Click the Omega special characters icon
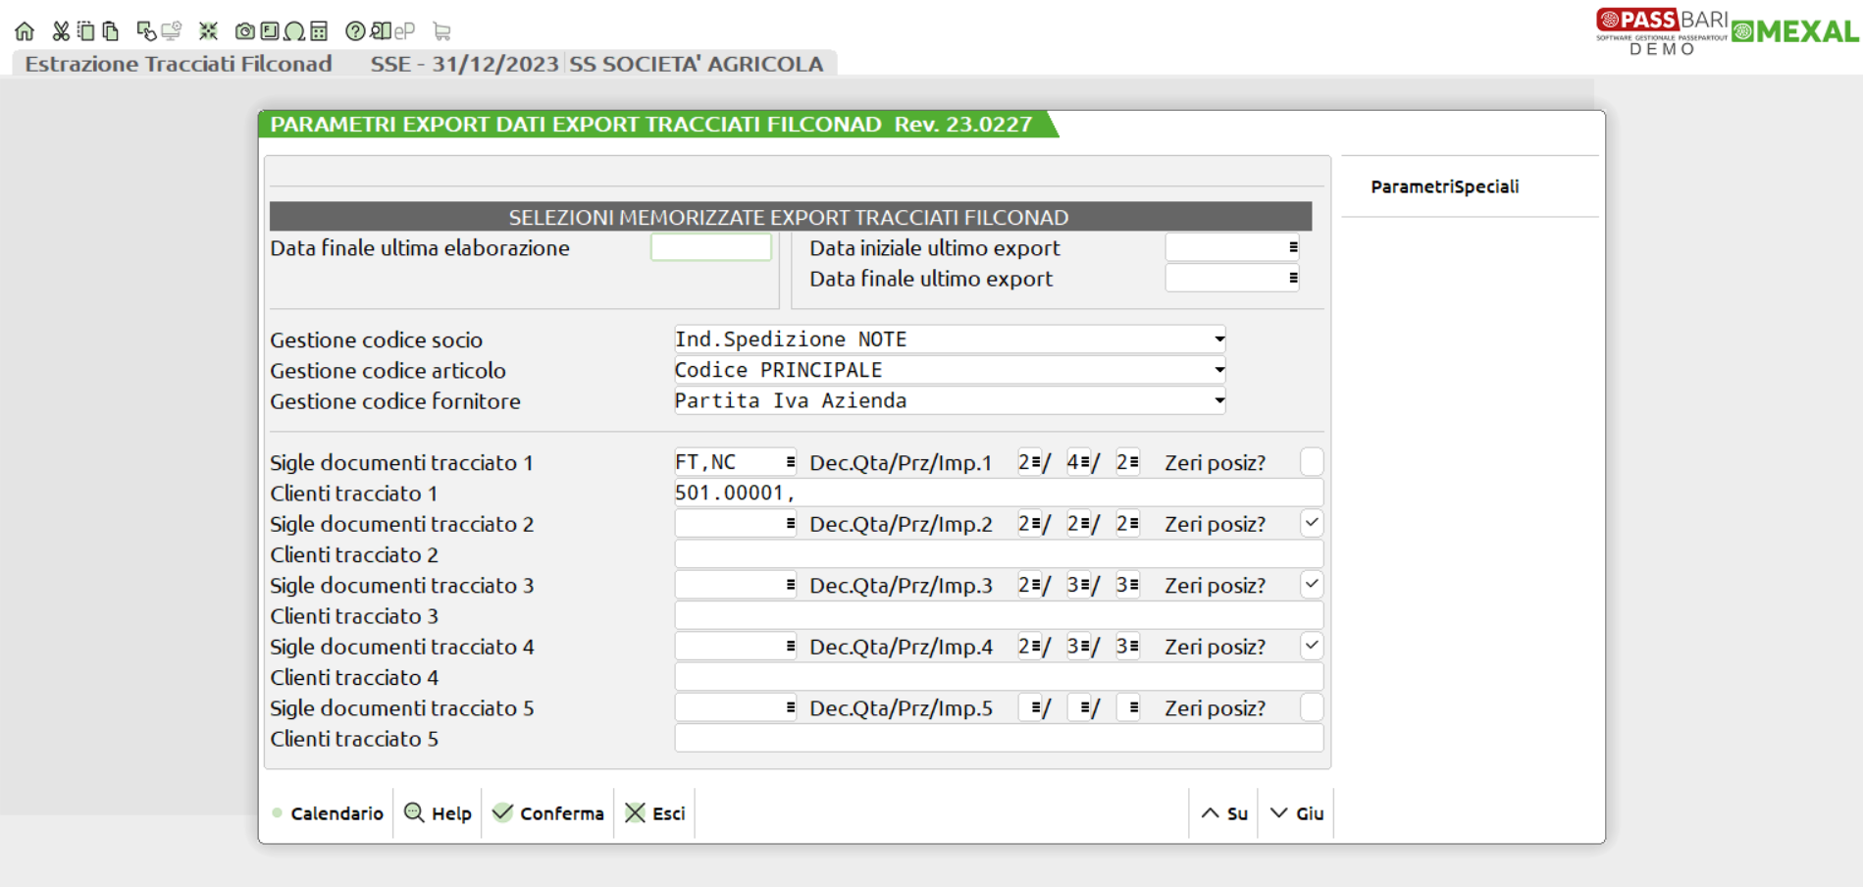Image resolution: width=1863 pixels, height=887 pixels. point(294,31)
